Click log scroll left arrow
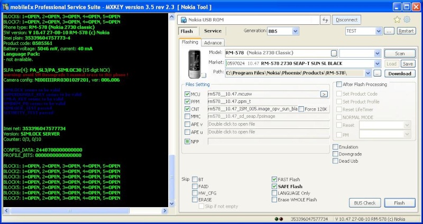Image resolution: width=423 pixels, height=224 pixels. coord(6,211)
